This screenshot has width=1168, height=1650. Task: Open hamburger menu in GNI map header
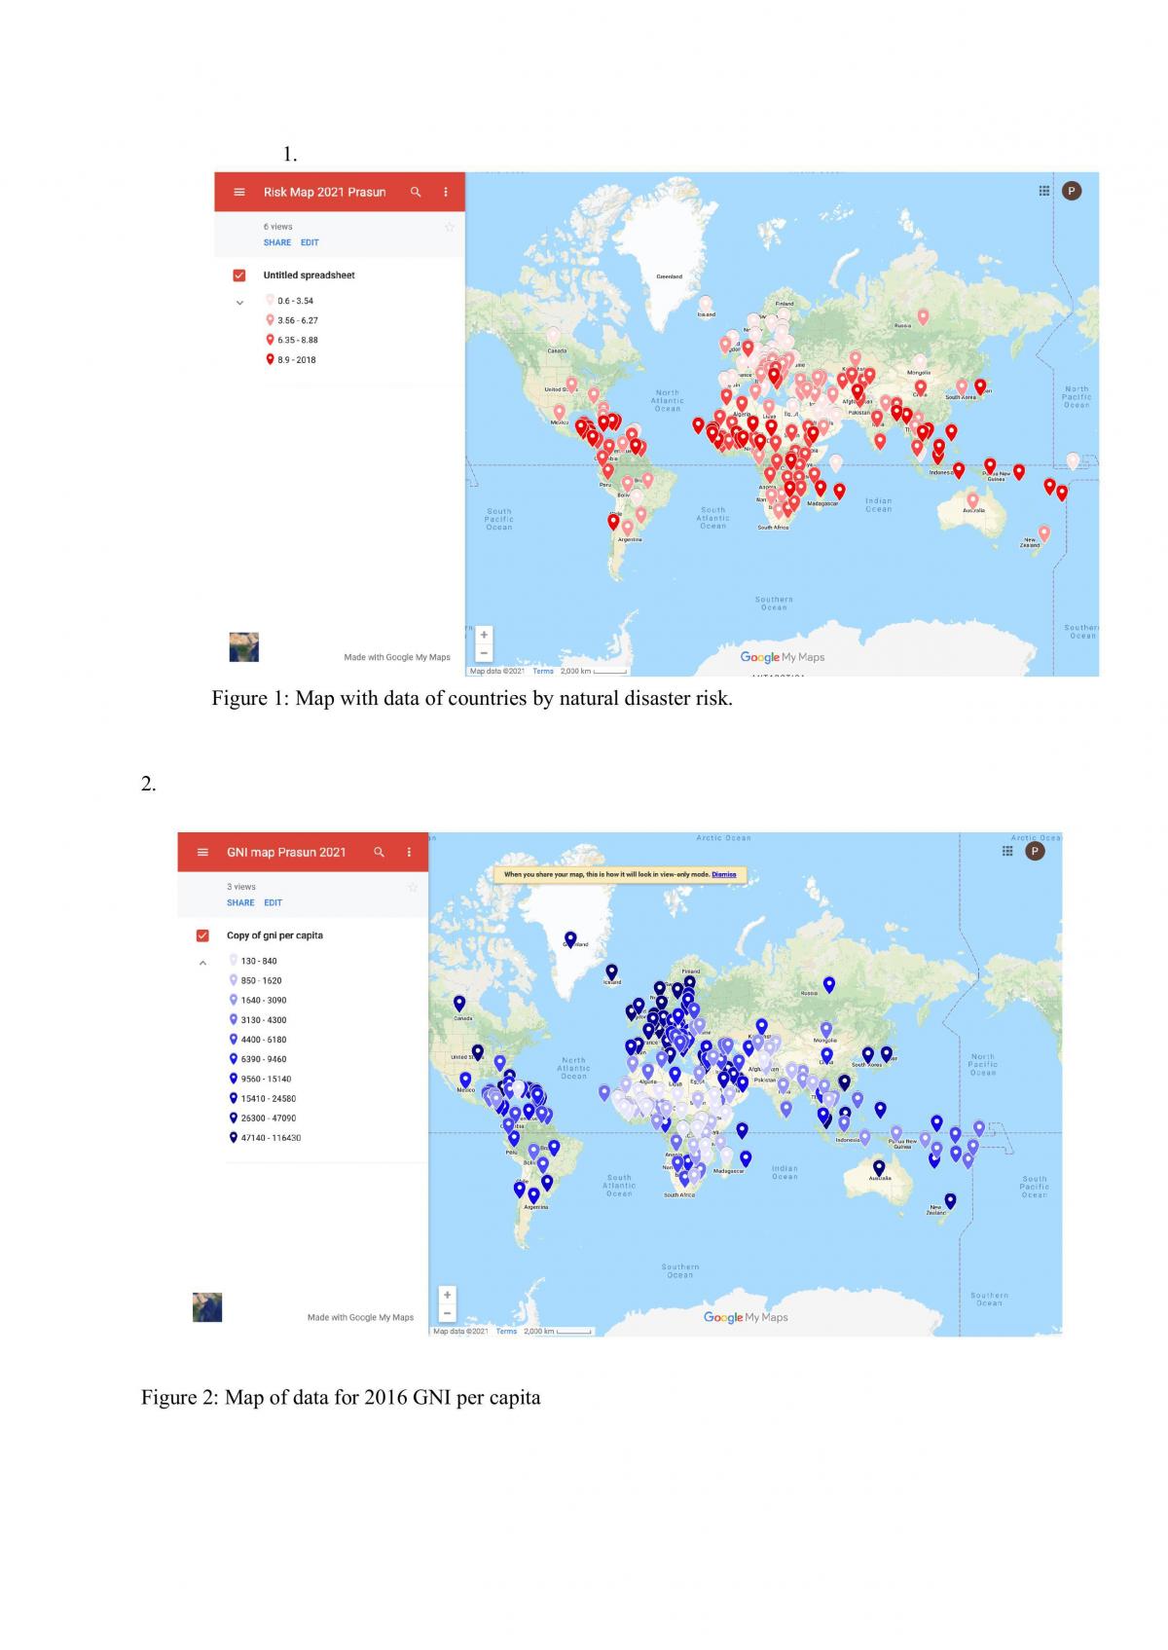tap(202, 852)
